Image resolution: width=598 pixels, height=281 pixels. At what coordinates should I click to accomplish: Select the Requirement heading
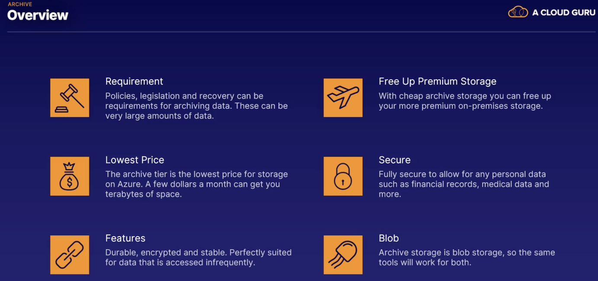[x=134, y=81]
